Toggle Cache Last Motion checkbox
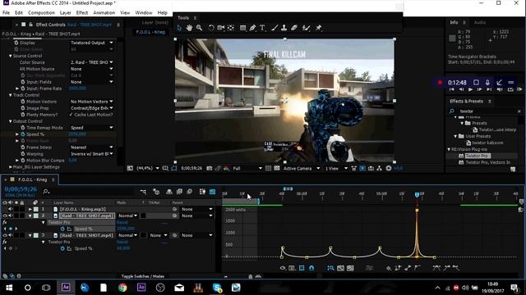This screenshot has width=526, height=295. (71, 115)
